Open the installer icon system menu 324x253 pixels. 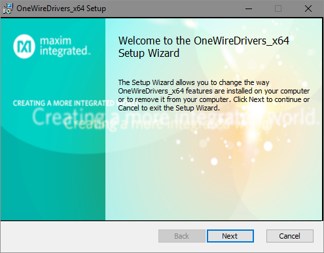(8, 8)
